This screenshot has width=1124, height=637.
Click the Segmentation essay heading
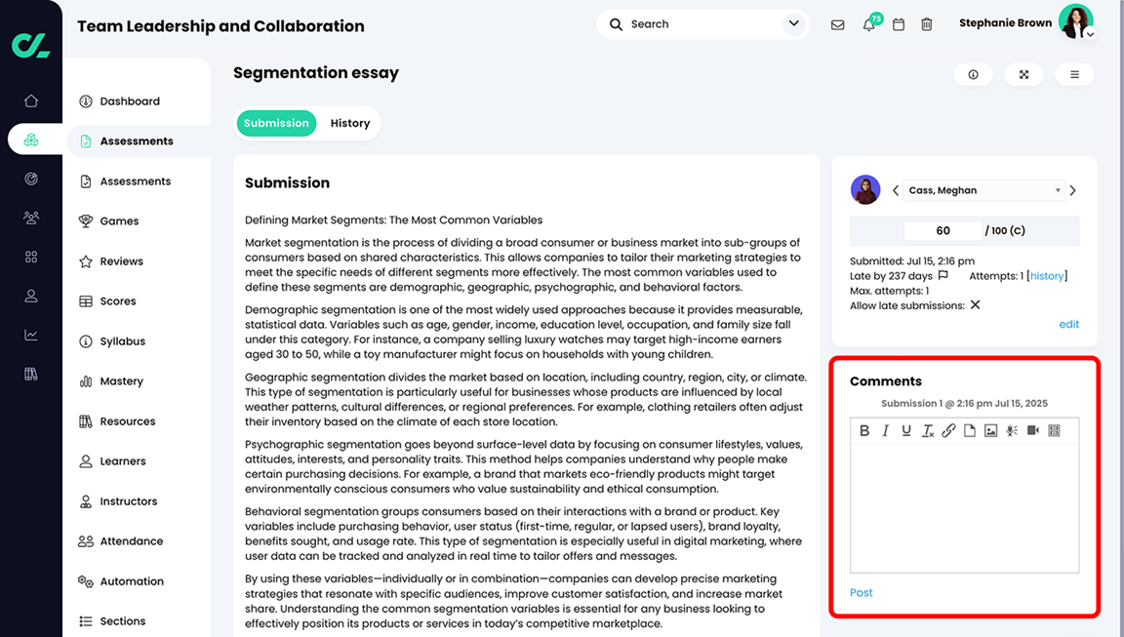(316, 73)
